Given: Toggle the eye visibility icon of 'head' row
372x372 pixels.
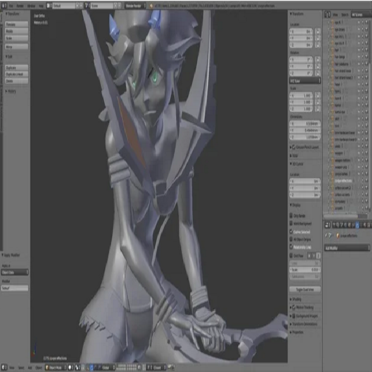Looking at the screenshot, I should [x=359, y=84].
